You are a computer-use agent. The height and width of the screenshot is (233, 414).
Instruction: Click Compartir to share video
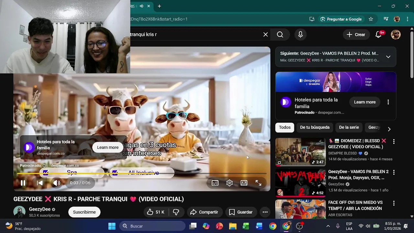click(x=204, y=212)
